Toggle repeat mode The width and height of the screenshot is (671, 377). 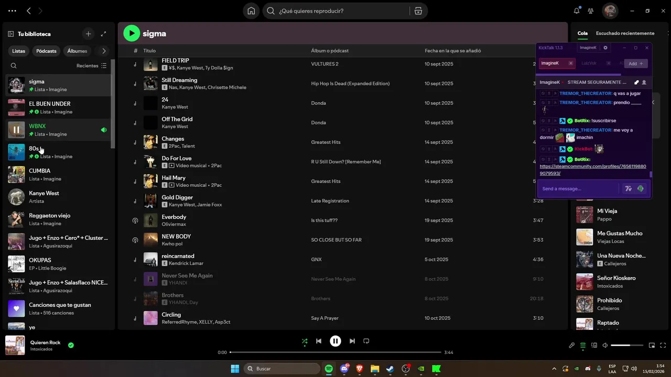[366, 341]
